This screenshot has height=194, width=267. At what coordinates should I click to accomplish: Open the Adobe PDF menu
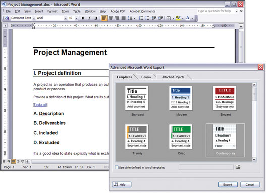tap(118, 11)
